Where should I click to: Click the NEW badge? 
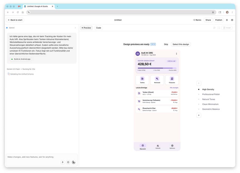(x=153, y=44)
